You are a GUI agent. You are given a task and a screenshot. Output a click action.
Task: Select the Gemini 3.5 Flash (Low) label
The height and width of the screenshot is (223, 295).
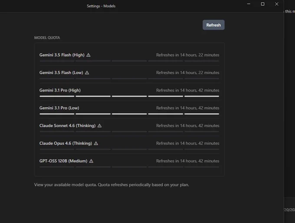[61, 72]
